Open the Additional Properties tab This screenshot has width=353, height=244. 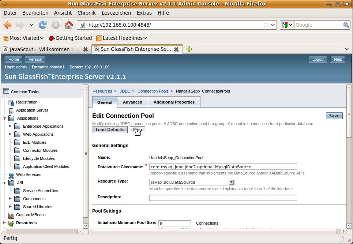174,102
